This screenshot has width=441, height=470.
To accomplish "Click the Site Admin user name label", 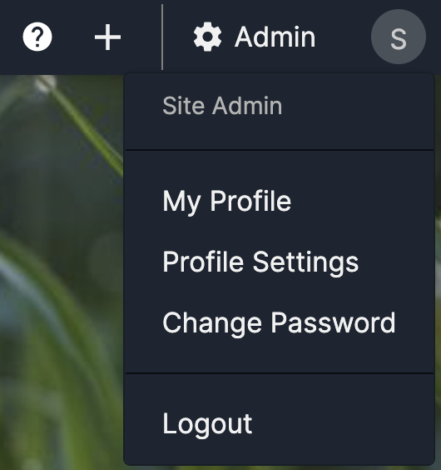I will point(222,106).
